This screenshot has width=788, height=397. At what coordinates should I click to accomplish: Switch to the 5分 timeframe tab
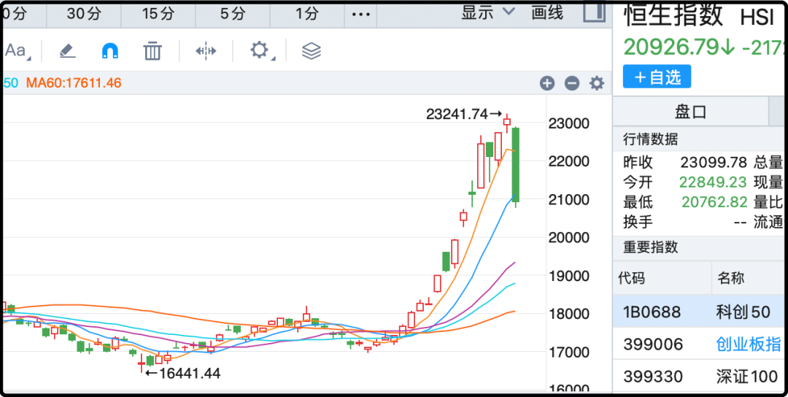(x=233, y=14)
